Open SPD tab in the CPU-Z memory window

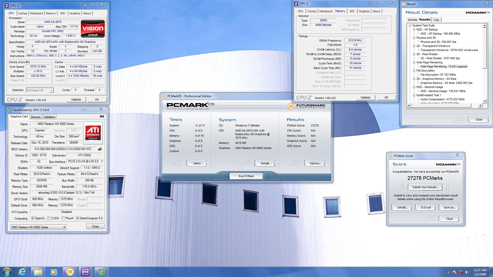(352, 11)
